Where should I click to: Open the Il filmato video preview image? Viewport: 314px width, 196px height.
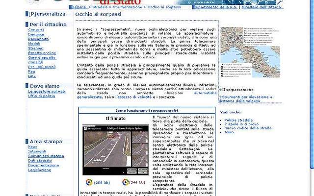[116, 150]
